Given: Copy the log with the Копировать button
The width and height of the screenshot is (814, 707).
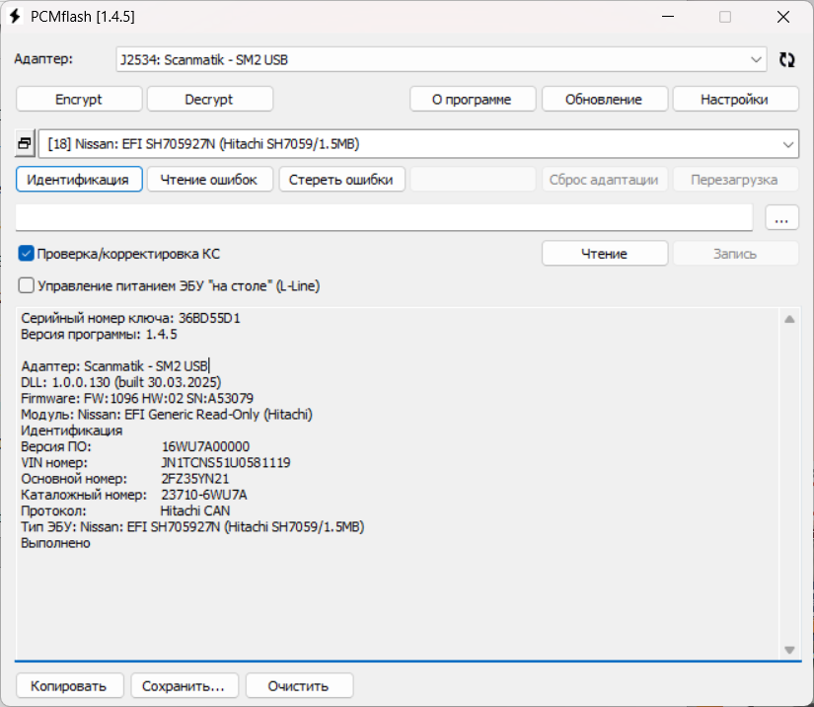Looking at the screenshot, I should [x=69, y=685].
